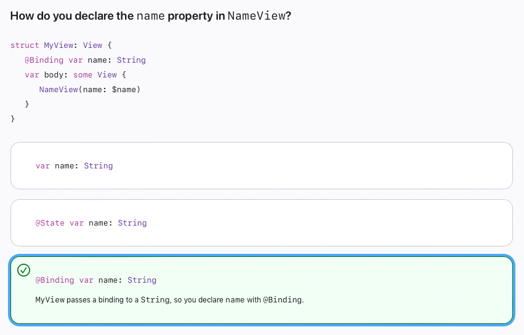Click the final closing brace of the struct
Screen dimensions: 524x335
click(x=13, y=119)
